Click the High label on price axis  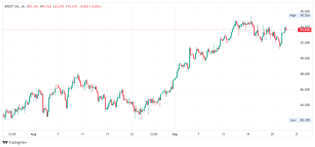pyautogui.click(x=293, y=15)
